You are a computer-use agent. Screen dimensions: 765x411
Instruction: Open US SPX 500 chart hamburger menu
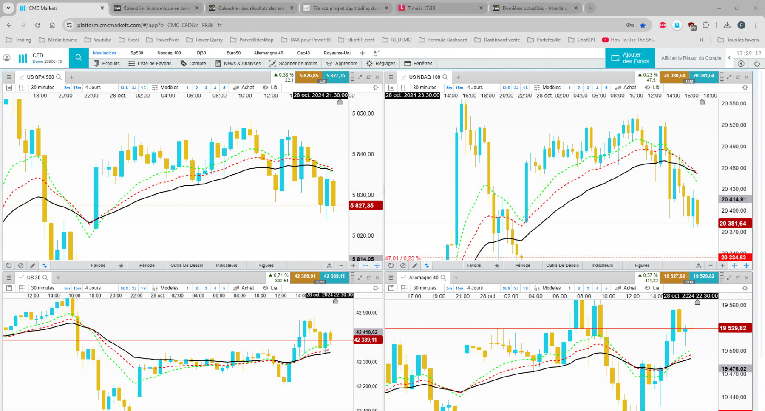click(8, 77)
